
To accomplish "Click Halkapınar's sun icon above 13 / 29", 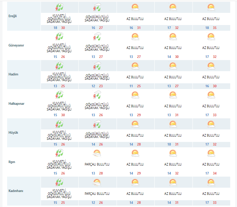I will [x=135, y=95].
